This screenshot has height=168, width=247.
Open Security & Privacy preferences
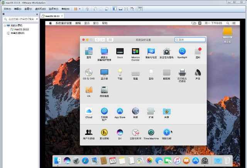click(x=166, y=53)
